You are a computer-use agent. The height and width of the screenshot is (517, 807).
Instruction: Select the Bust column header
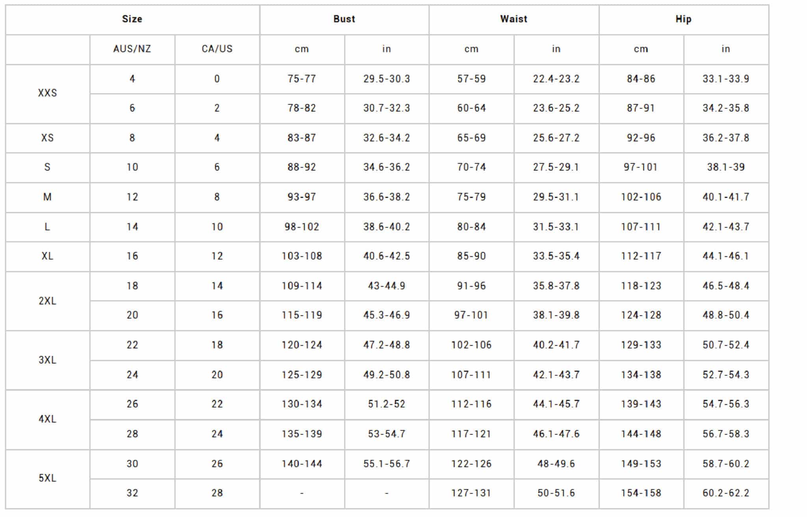coord(344,19)
